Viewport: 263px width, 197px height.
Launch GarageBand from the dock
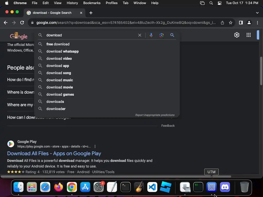pyautogui.click(x=139, y=187)
